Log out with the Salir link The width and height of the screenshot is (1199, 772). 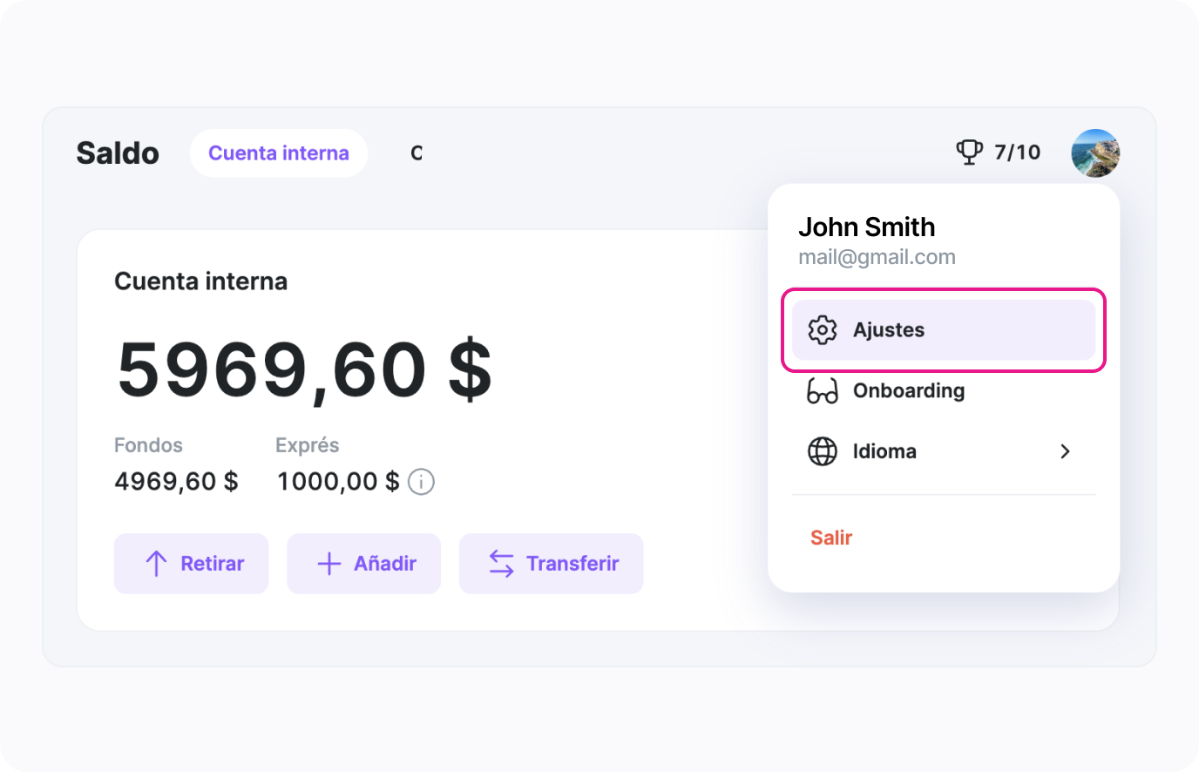pos(830,538)
